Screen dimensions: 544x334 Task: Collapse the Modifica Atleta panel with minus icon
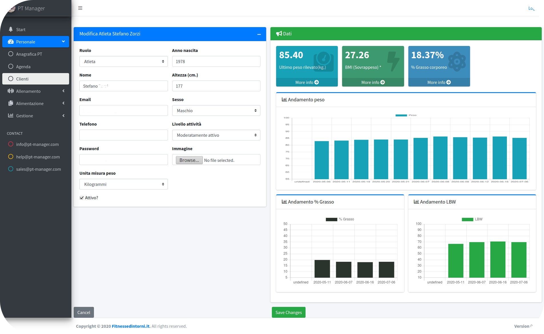point(259,34)
